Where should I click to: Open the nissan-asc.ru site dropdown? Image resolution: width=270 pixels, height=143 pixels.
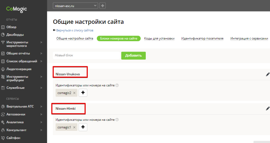pyautogui.click(x=75, y=6)
